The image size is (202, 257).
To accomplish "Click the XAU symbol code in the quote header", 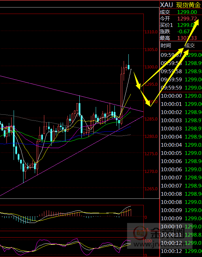I will point(167,5).
